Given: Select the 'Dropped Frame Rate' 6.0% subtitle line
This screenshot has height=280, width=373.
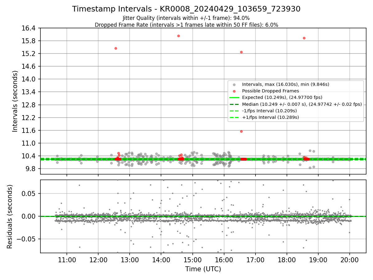Looking at the screenshot, I should click(x=186, y=25).
